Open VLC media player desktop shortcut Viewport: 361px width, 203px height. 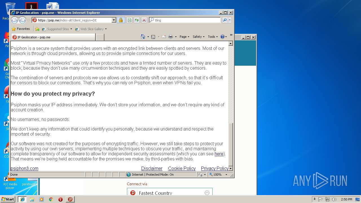(10, 183)
